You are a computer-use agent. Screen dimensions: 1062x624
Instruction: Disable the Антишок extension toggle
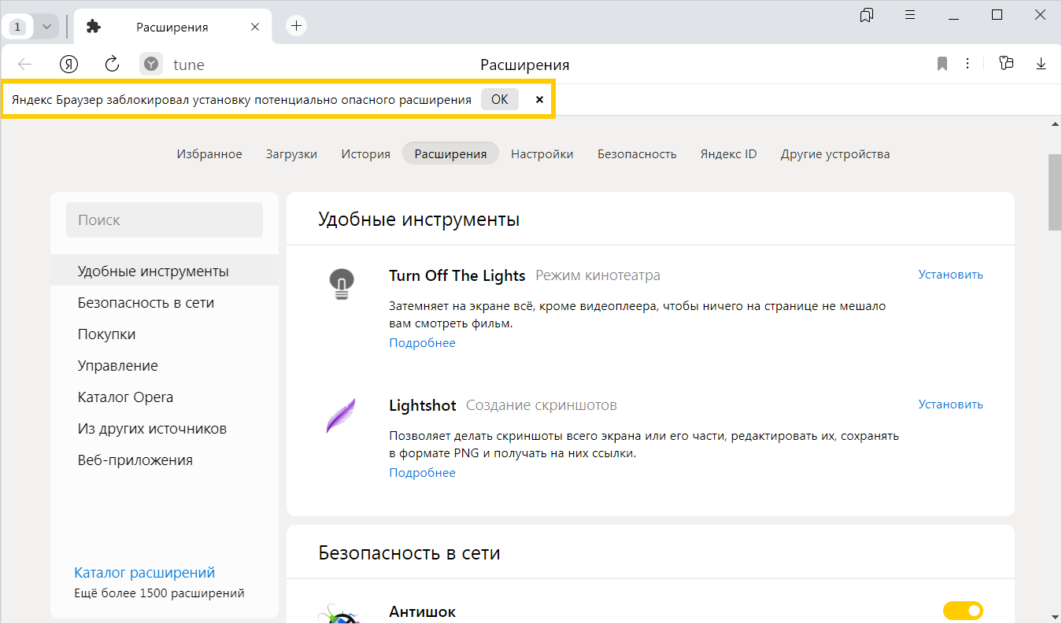click(962, 611)
